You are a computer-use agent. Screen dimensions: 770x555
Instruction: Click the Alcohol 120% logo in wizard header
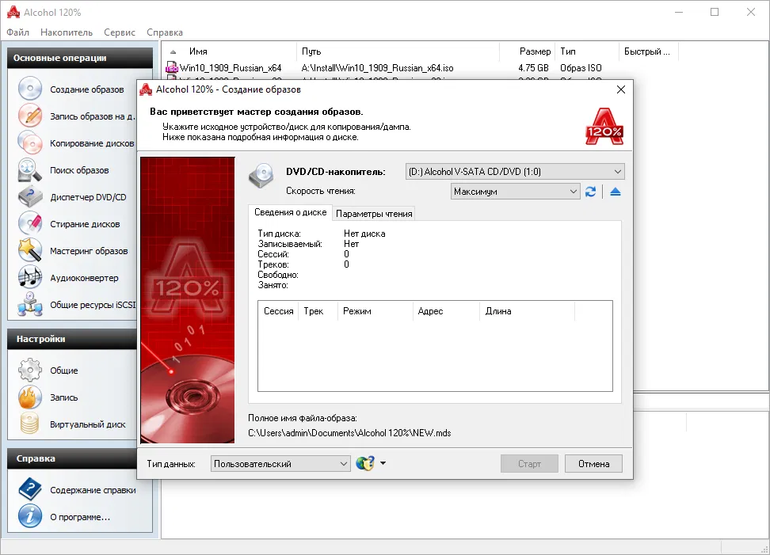click(x=604, y=127)
